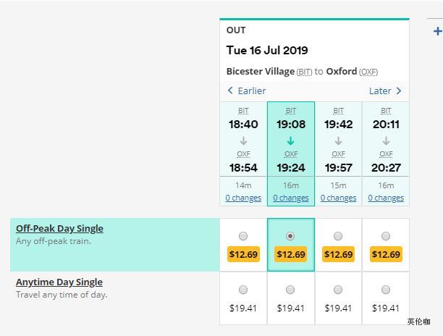Click the Later right chevron arrow
Image resolution: width=443 pixels, height=336 pixels.
[398, 91]
